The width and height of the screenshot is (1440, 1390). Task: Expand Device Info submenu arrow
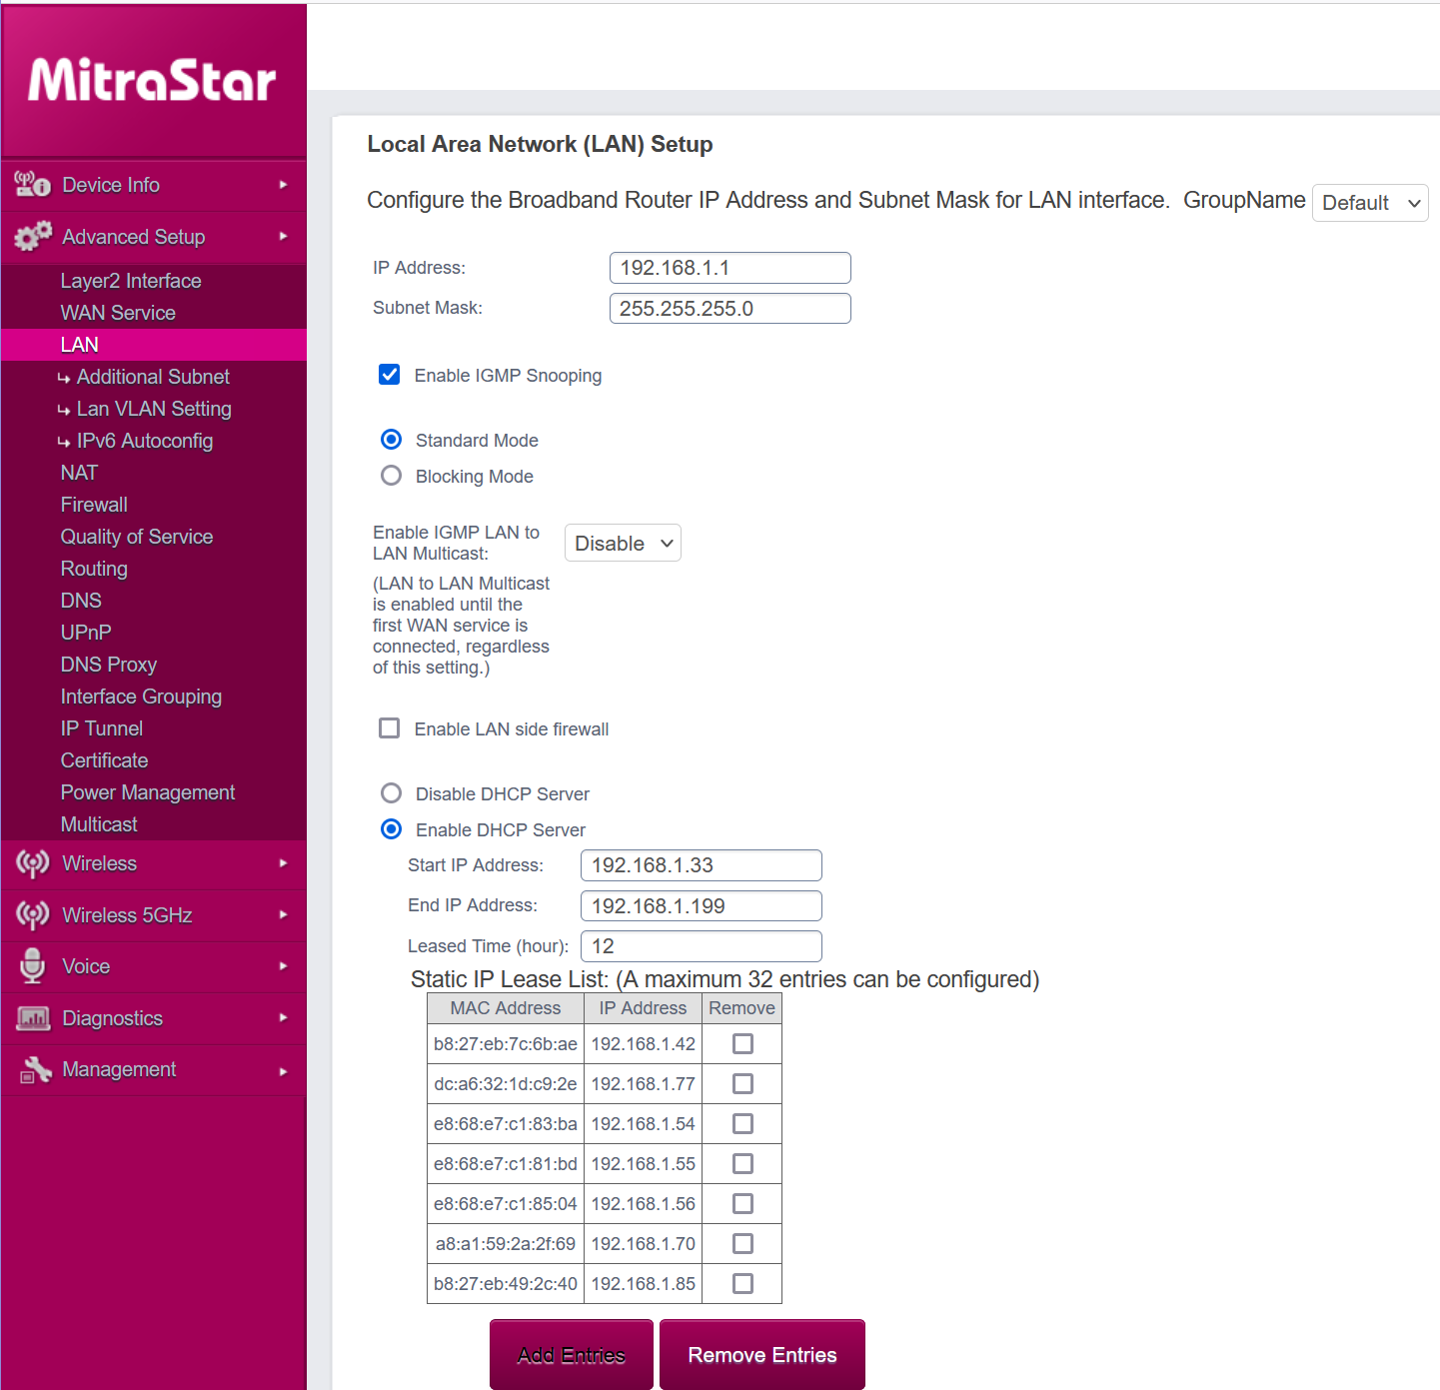tap(284, 185)
